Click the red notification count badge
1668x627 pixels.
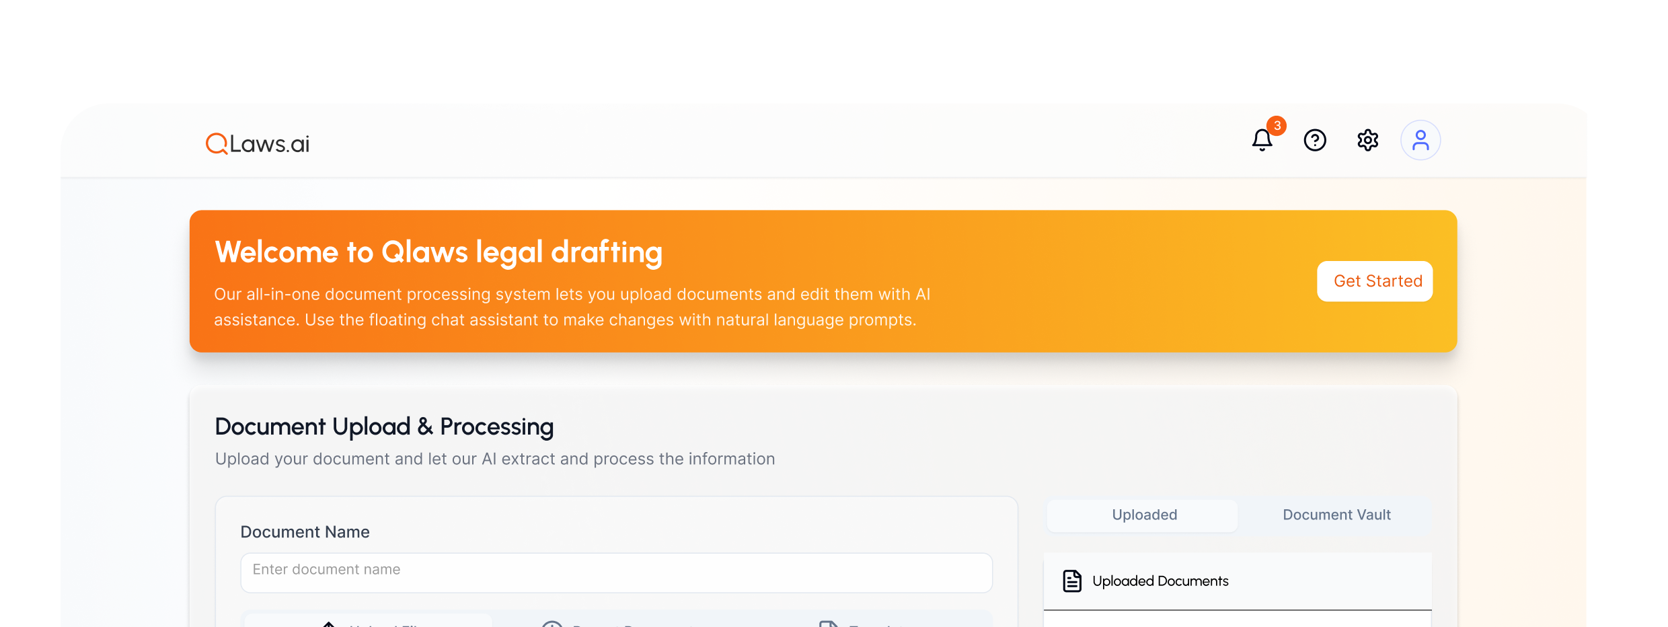(x=1277, y=126)
